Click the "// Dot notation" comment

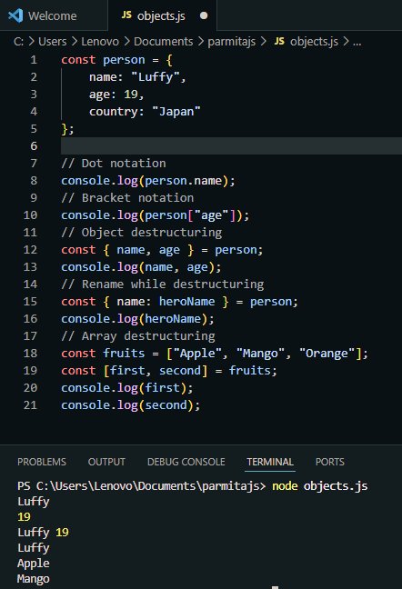114,164
